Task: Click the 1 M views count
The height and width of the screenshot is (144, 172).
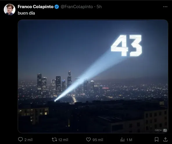Action: 129,140
